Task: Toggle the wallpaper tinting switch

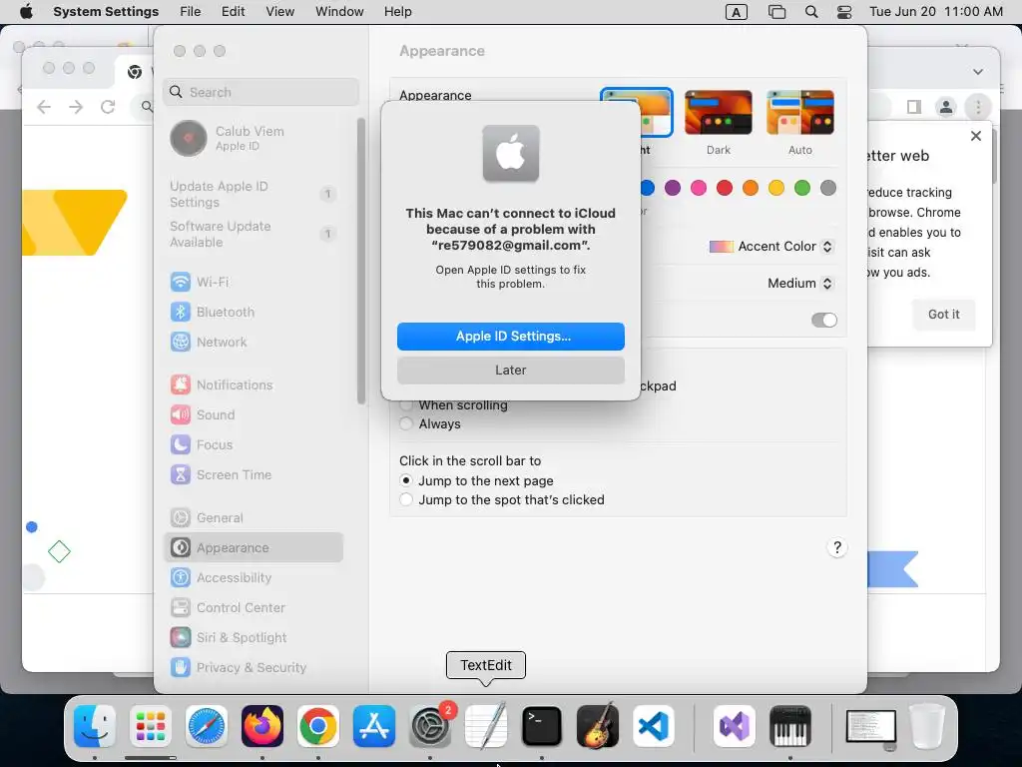Action: point(823,321)
